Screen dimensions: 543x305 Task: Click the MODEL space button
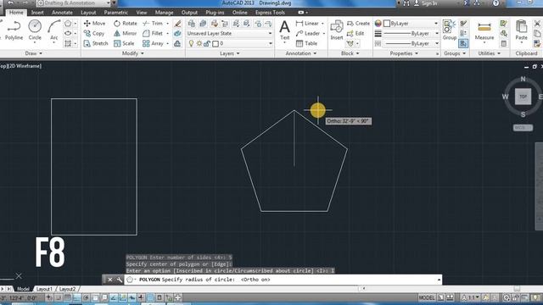[426, 297]
